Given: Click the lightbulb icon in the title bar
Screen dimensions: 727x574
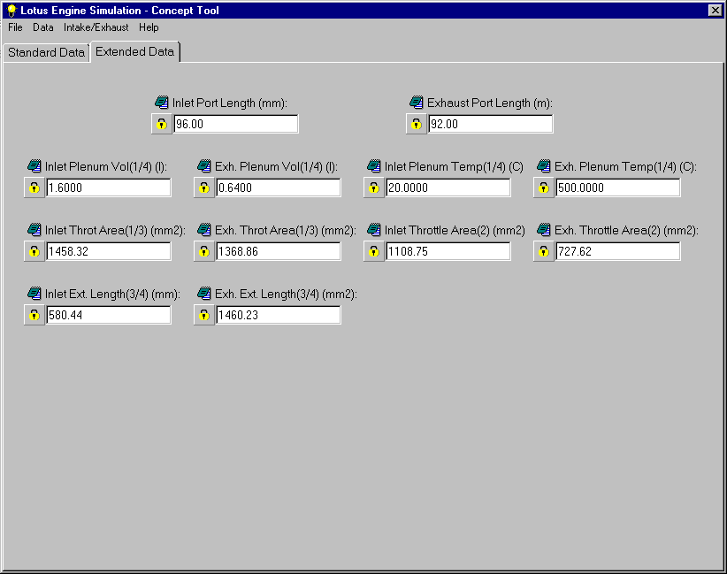Looking at the screenshot, I should click(x=11, y=11).
